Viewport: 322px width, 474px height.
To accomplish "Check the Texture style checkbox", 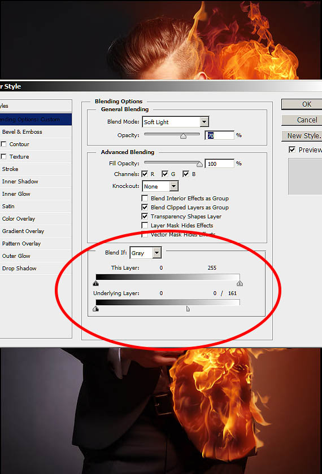I will (3, 157).
